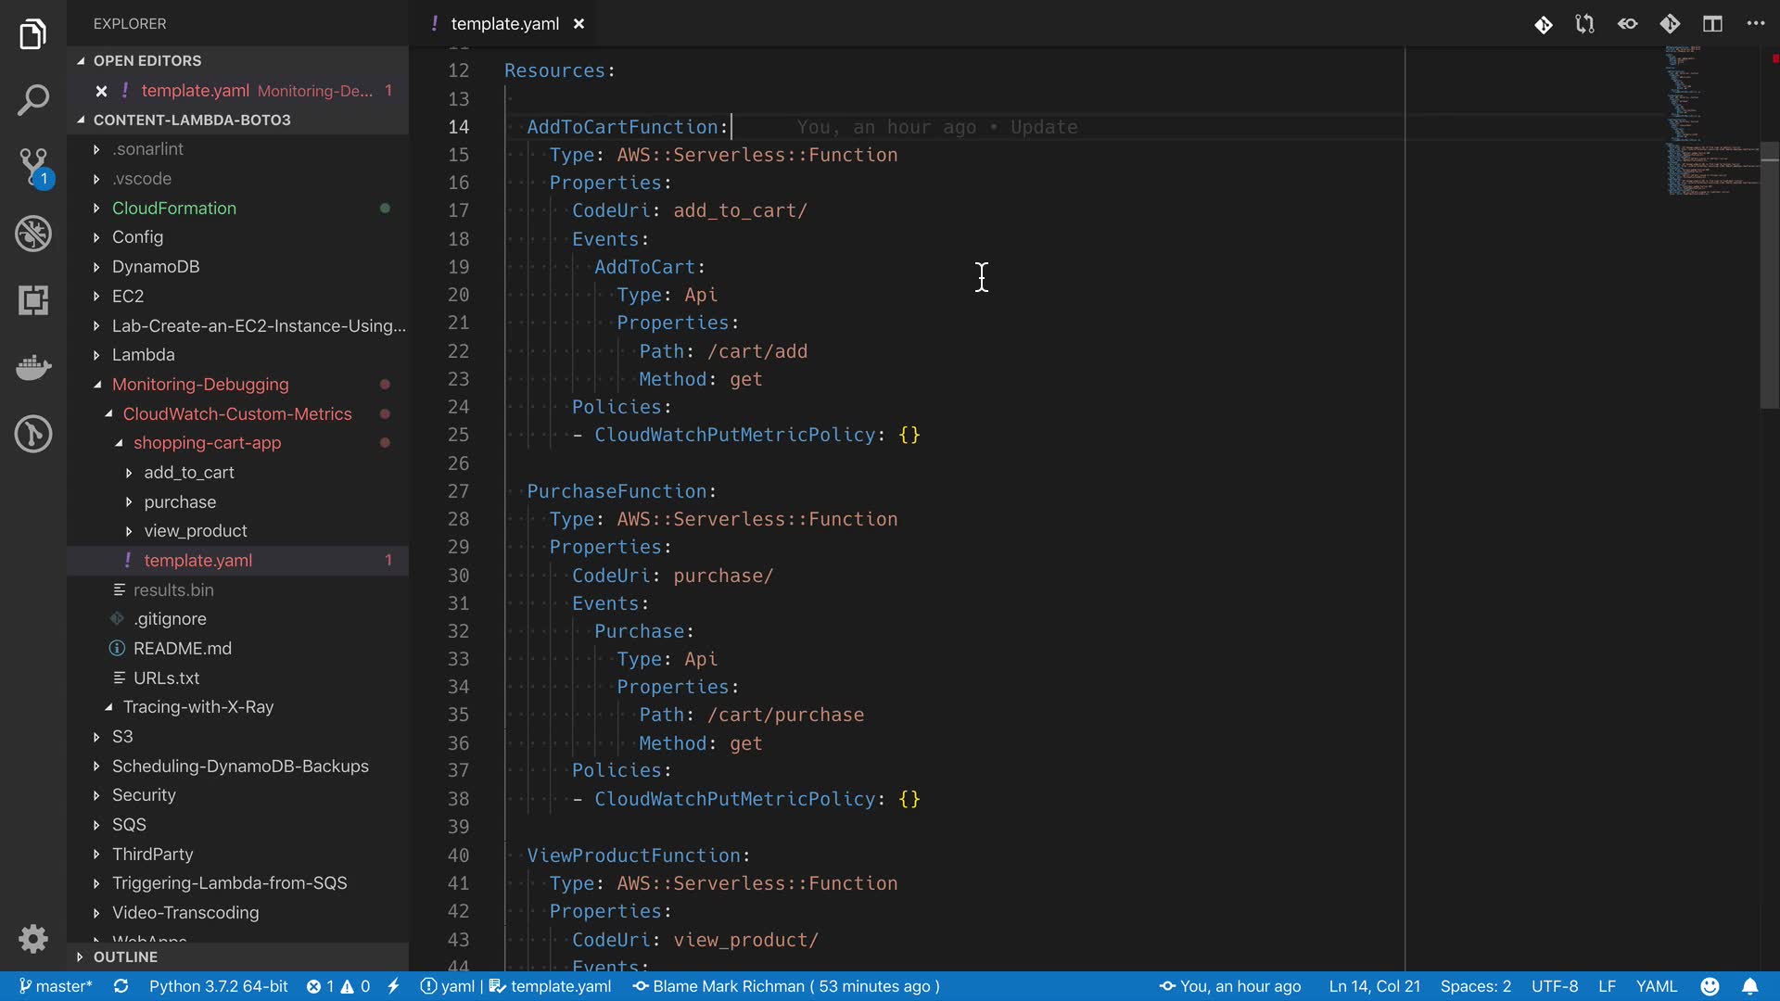Open the Source Control view
1780x1001 pixels.
[33, 167]
